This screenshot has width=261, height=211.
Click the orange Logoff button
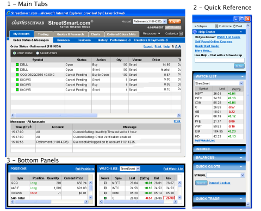click(x=175, y=21)
